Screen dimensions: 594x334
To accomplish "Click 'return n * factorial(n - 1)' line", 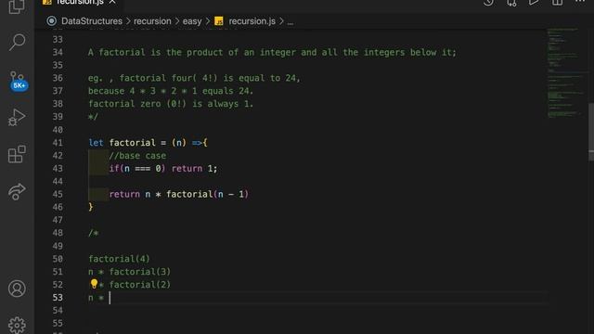I will click(x=179, y=194).
